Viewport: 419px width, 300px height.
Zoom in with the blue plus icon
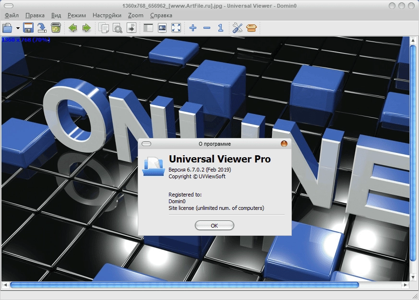[193, 28]
